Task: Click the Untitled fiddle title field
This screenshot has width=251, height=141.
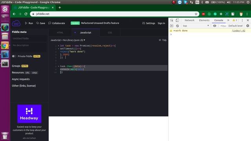Action: pyautogui.click(x=29, y=38)
